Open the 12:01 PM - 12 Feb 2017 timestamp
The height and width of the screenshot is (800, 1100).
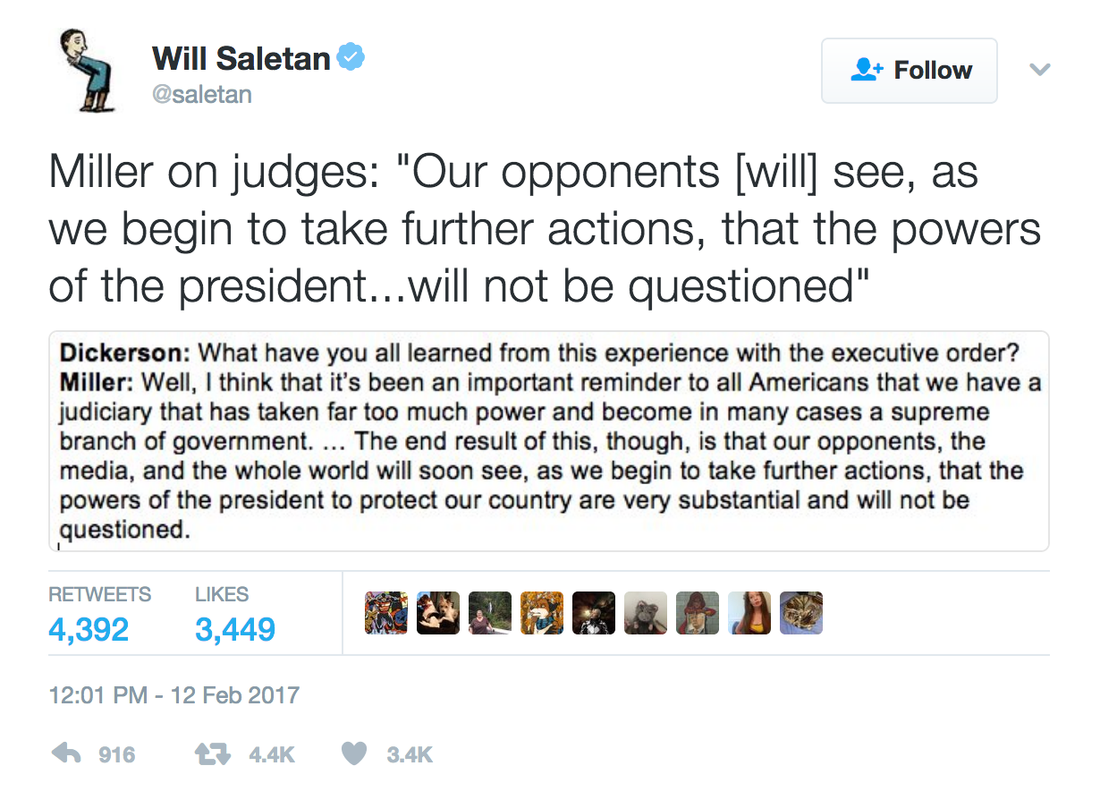click(173, 694)
